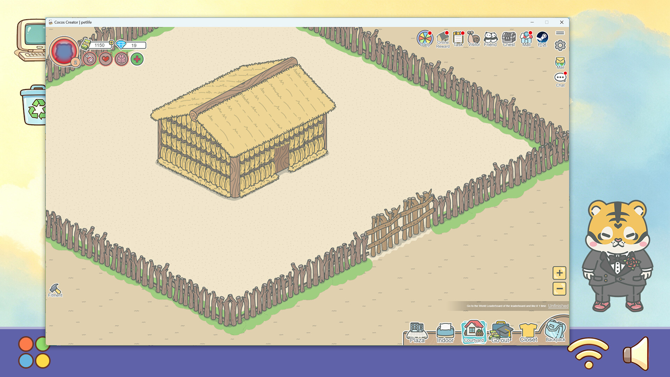Switch to the Plaza tab
Image resolution: width=670 pixels, height=377 pixels.
[417, 333]
